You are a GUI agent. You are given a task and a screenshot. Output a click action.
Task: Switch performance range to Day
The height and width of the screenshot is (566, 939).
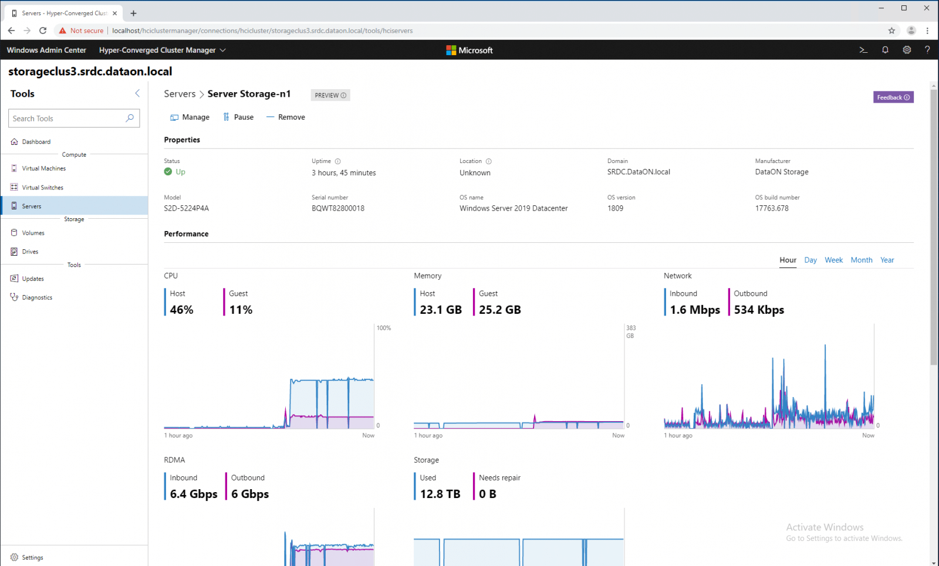810,260
